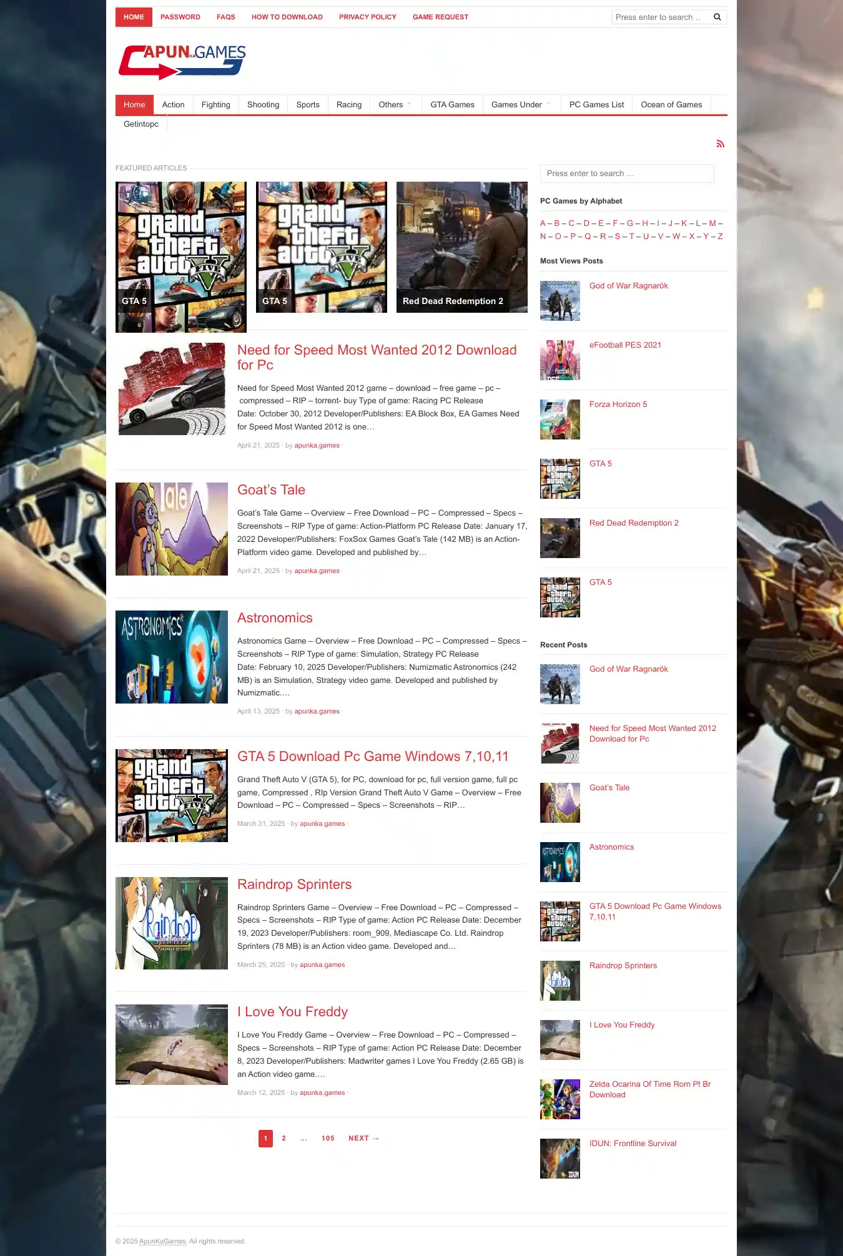Viewport: 843px width, 1256px height.
Task: Click the search magnifier icon in top bar
Action: (717, 17)
